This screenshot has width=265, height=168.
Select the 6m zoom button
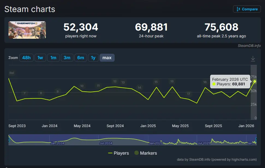[81, 58]
